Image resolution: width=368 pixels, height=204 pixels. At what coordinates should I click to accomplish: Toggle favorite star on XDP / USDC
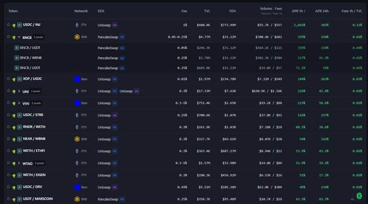[x=9, y=79]
